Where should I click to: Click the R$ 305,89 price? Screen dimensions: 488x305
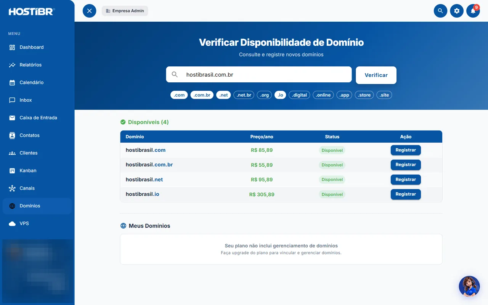262,194
